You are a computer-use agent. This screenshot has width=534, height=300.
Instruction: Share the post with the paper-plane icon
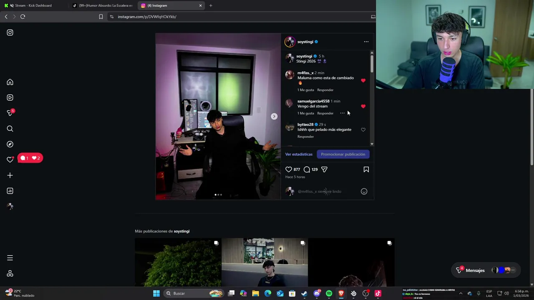pos(324,170)
